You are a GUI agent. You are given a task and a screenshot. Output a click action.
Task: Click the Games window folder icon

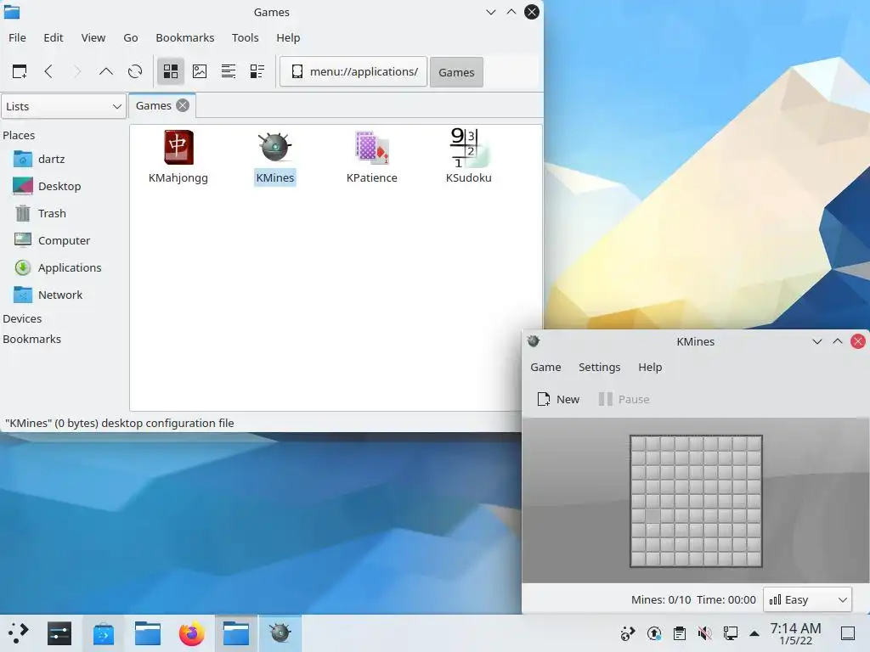(x=12, y=12)
